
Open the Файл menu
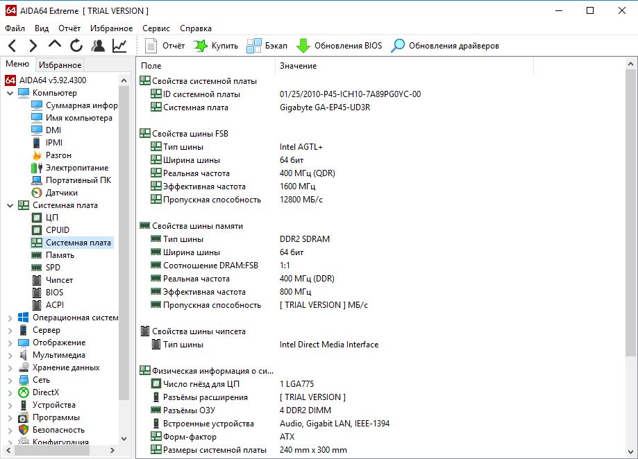tap(15, 28)
